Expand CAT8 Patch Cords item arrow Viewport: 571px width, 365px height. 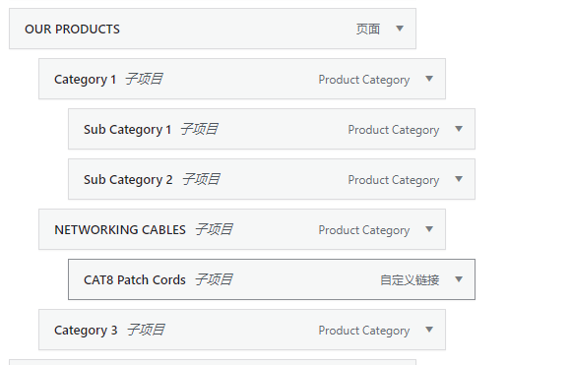pyautogui.click(x=459, y=279)
